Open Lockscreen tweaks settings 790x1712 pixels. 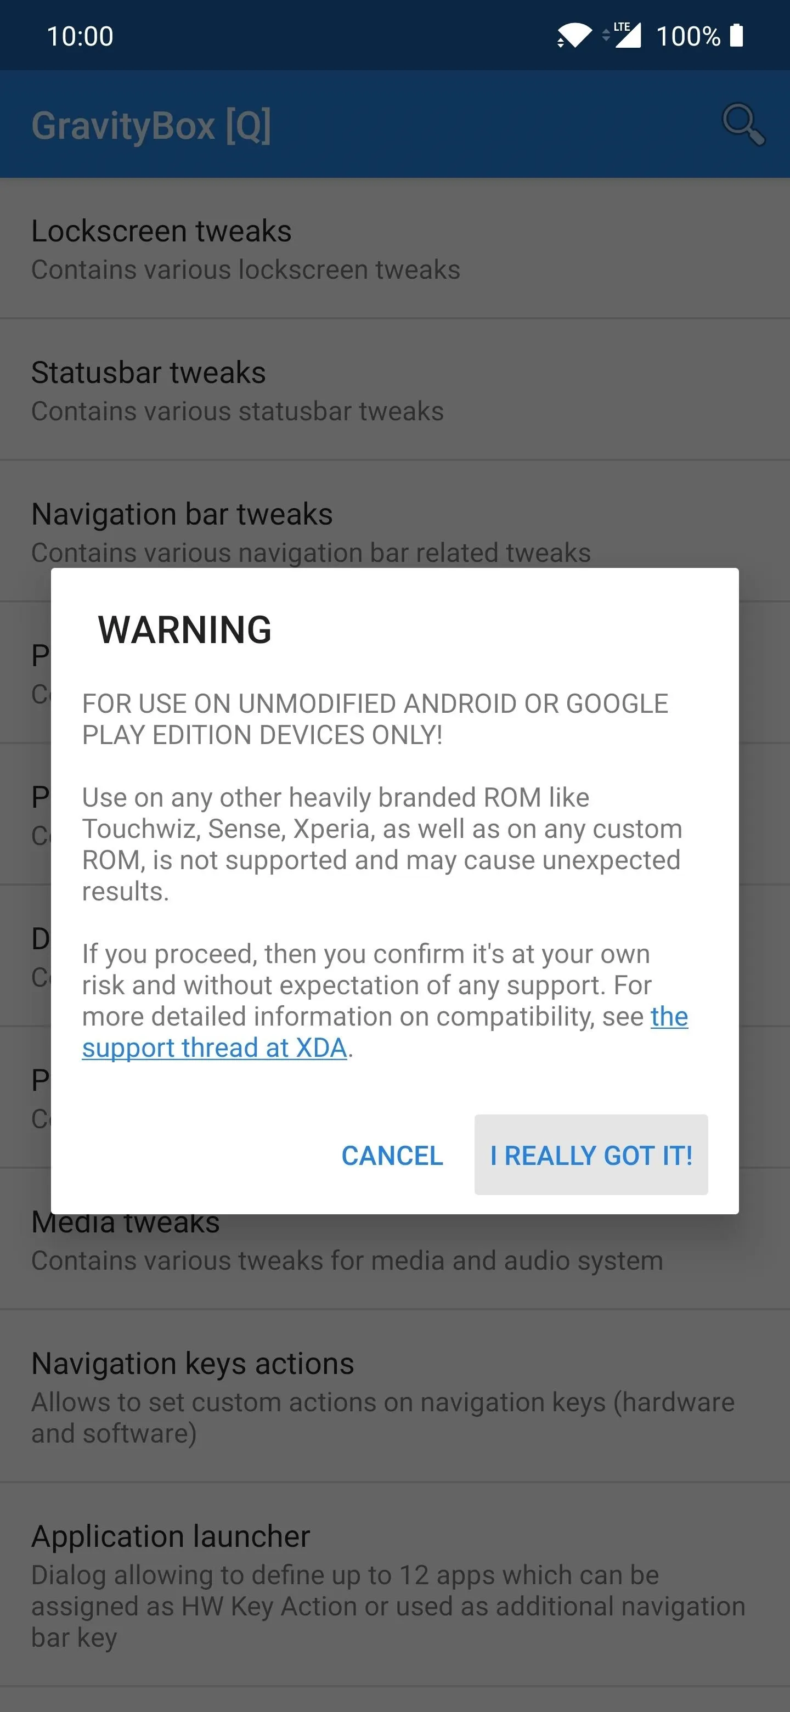pos(394,249)
